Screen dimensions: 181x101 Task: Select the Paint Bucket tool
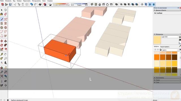coord(2,14)
